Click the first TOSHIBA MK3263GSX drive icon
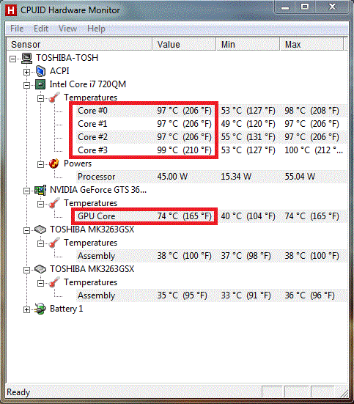 40,229
